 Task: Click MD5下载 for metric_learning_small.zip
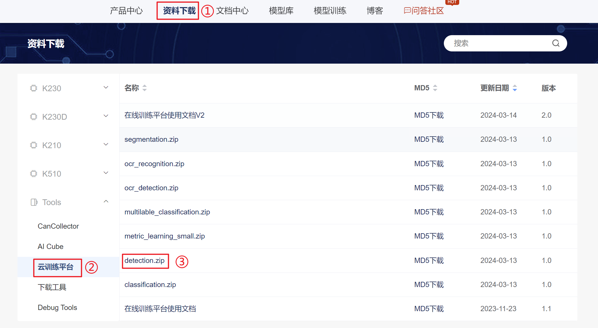point(429,236)
